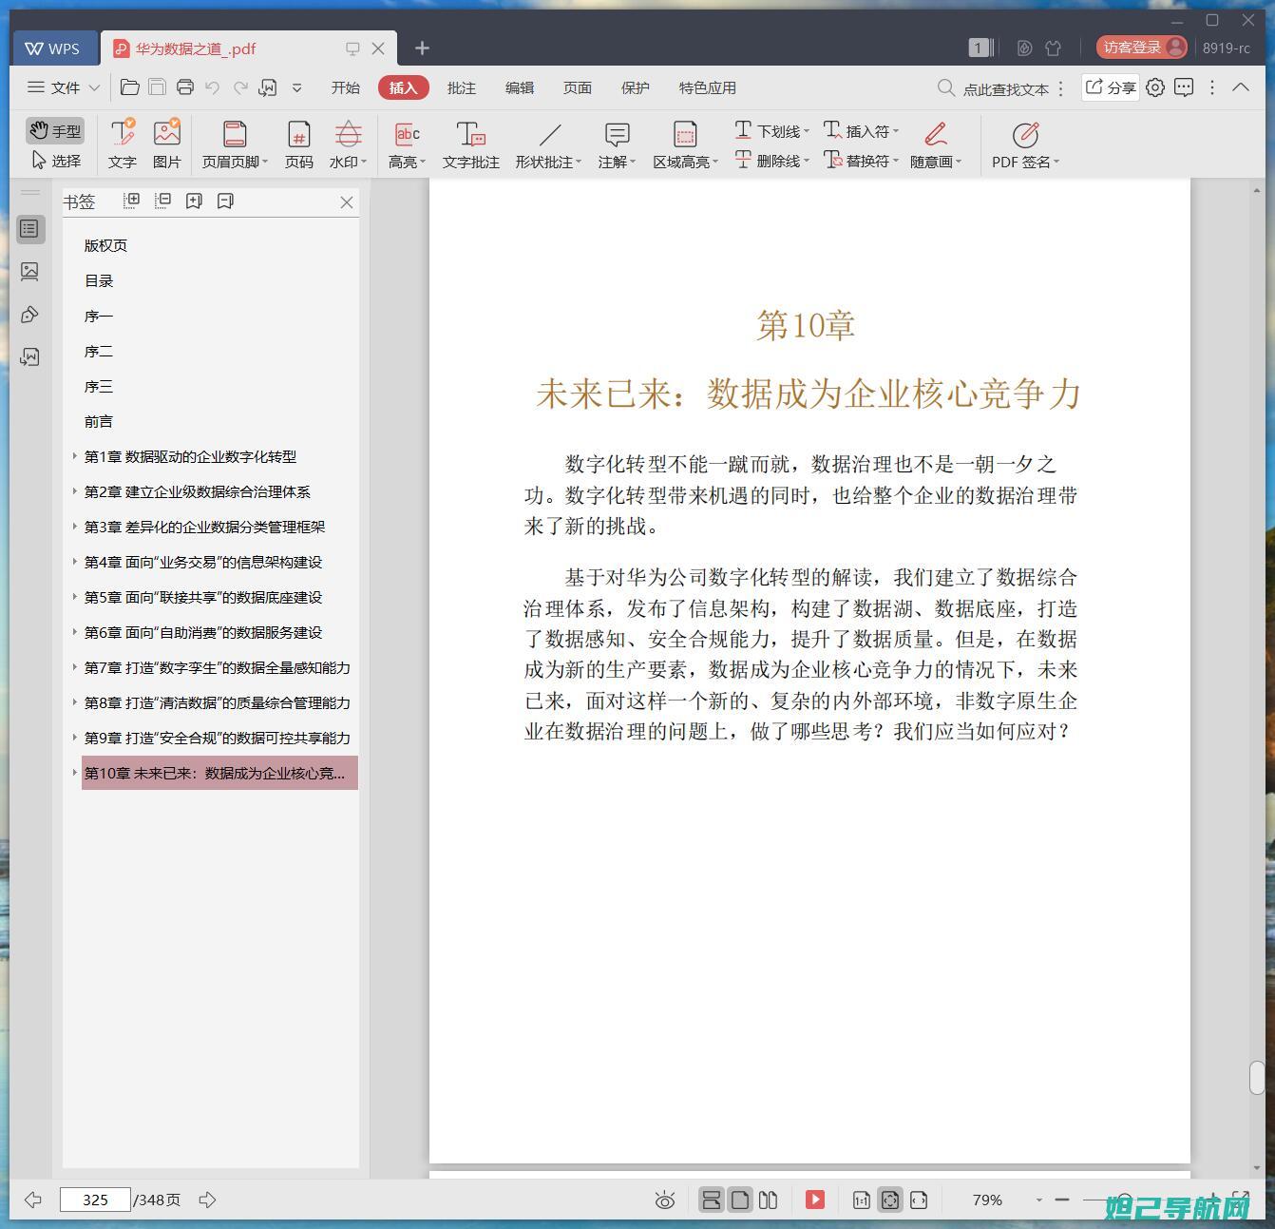Open the PDF 签名 signature tool
The height and width of the screenshot is (1229, 1275).
coord(1025,144)
